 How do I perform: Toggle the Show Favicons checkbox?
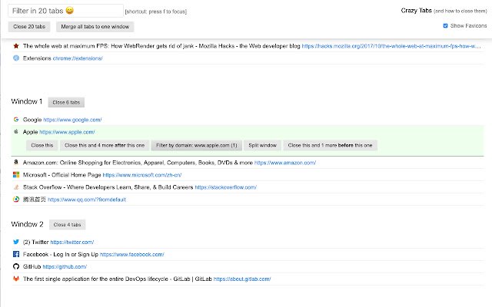[445, 25]
